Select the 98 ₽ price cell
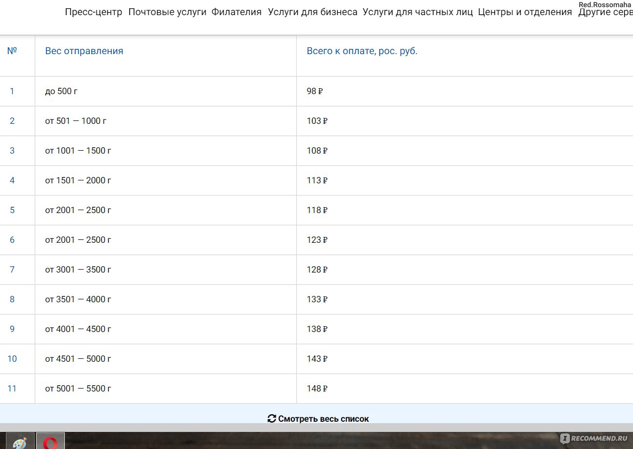633x449 pixels. [x=465, y=91]
